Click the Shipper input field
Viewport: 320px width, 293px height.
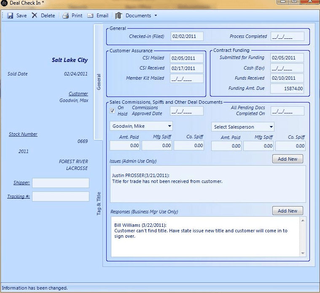point(61,183)
